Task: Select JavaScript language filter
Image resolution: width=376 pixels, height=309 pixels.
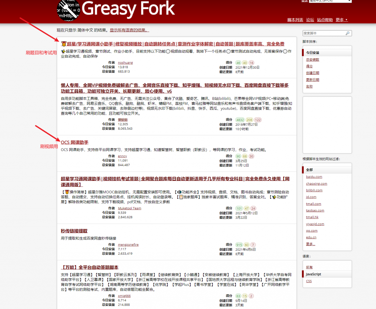Action: click(x=327, y=274)
